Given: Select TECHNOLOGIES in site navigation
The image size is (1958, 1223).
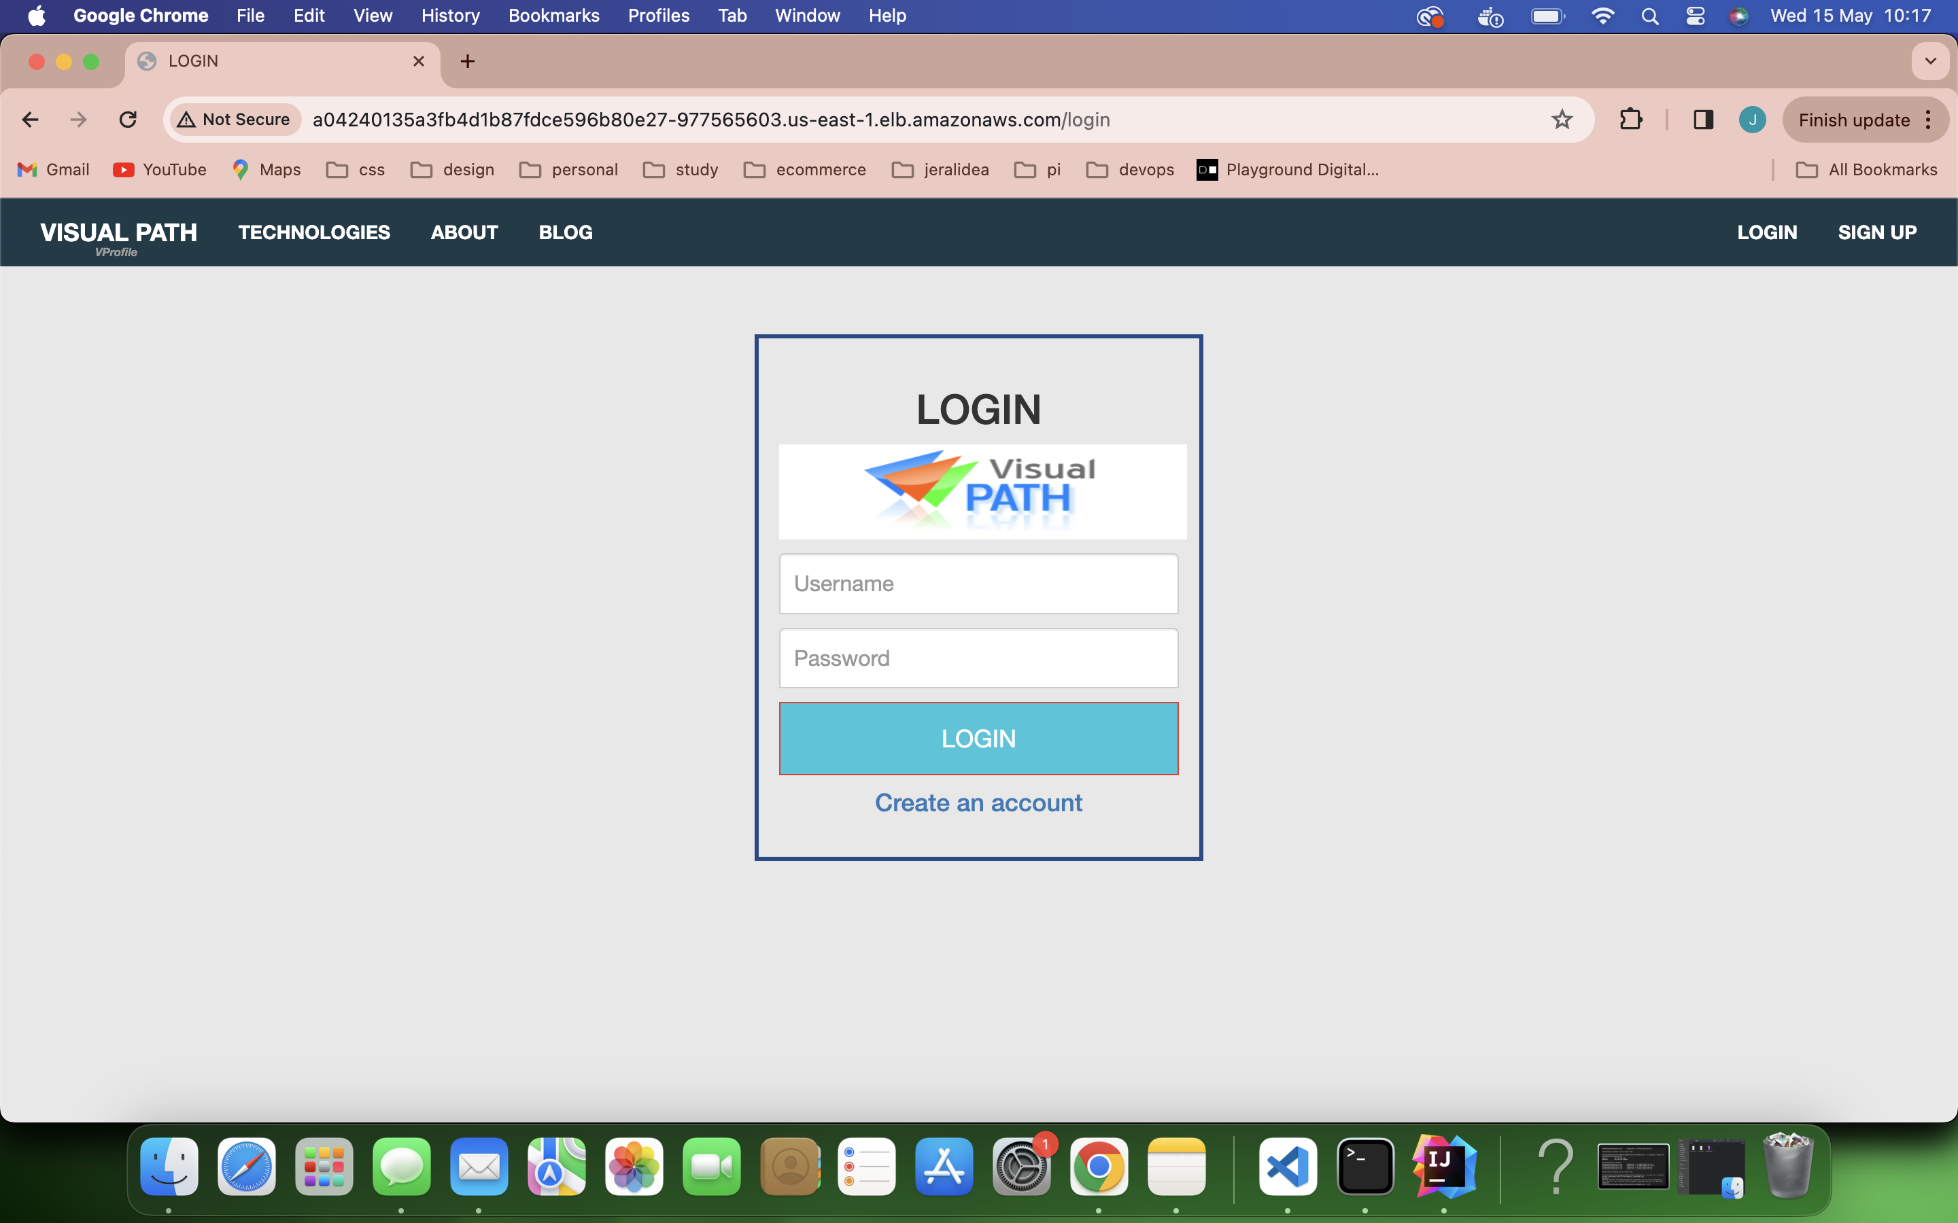Looking at the screenshot, I should pyautogui.click(x=314, y=232).
